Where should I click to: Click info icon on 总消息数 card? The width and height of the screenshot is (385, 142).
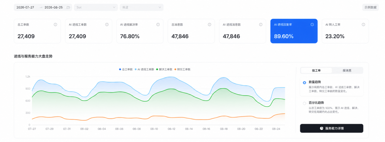210,25
